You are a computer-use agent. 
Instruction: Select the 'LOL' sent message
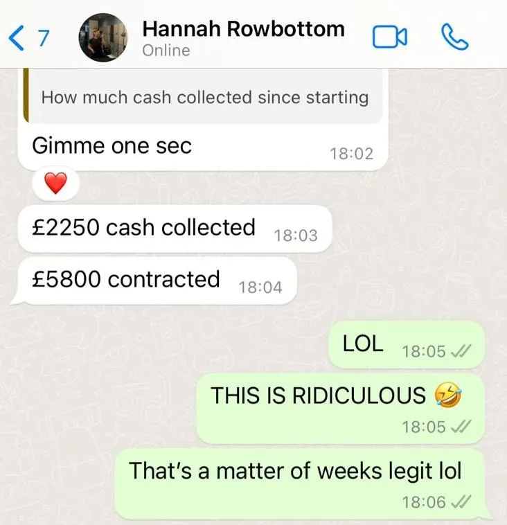coord(407,344)
